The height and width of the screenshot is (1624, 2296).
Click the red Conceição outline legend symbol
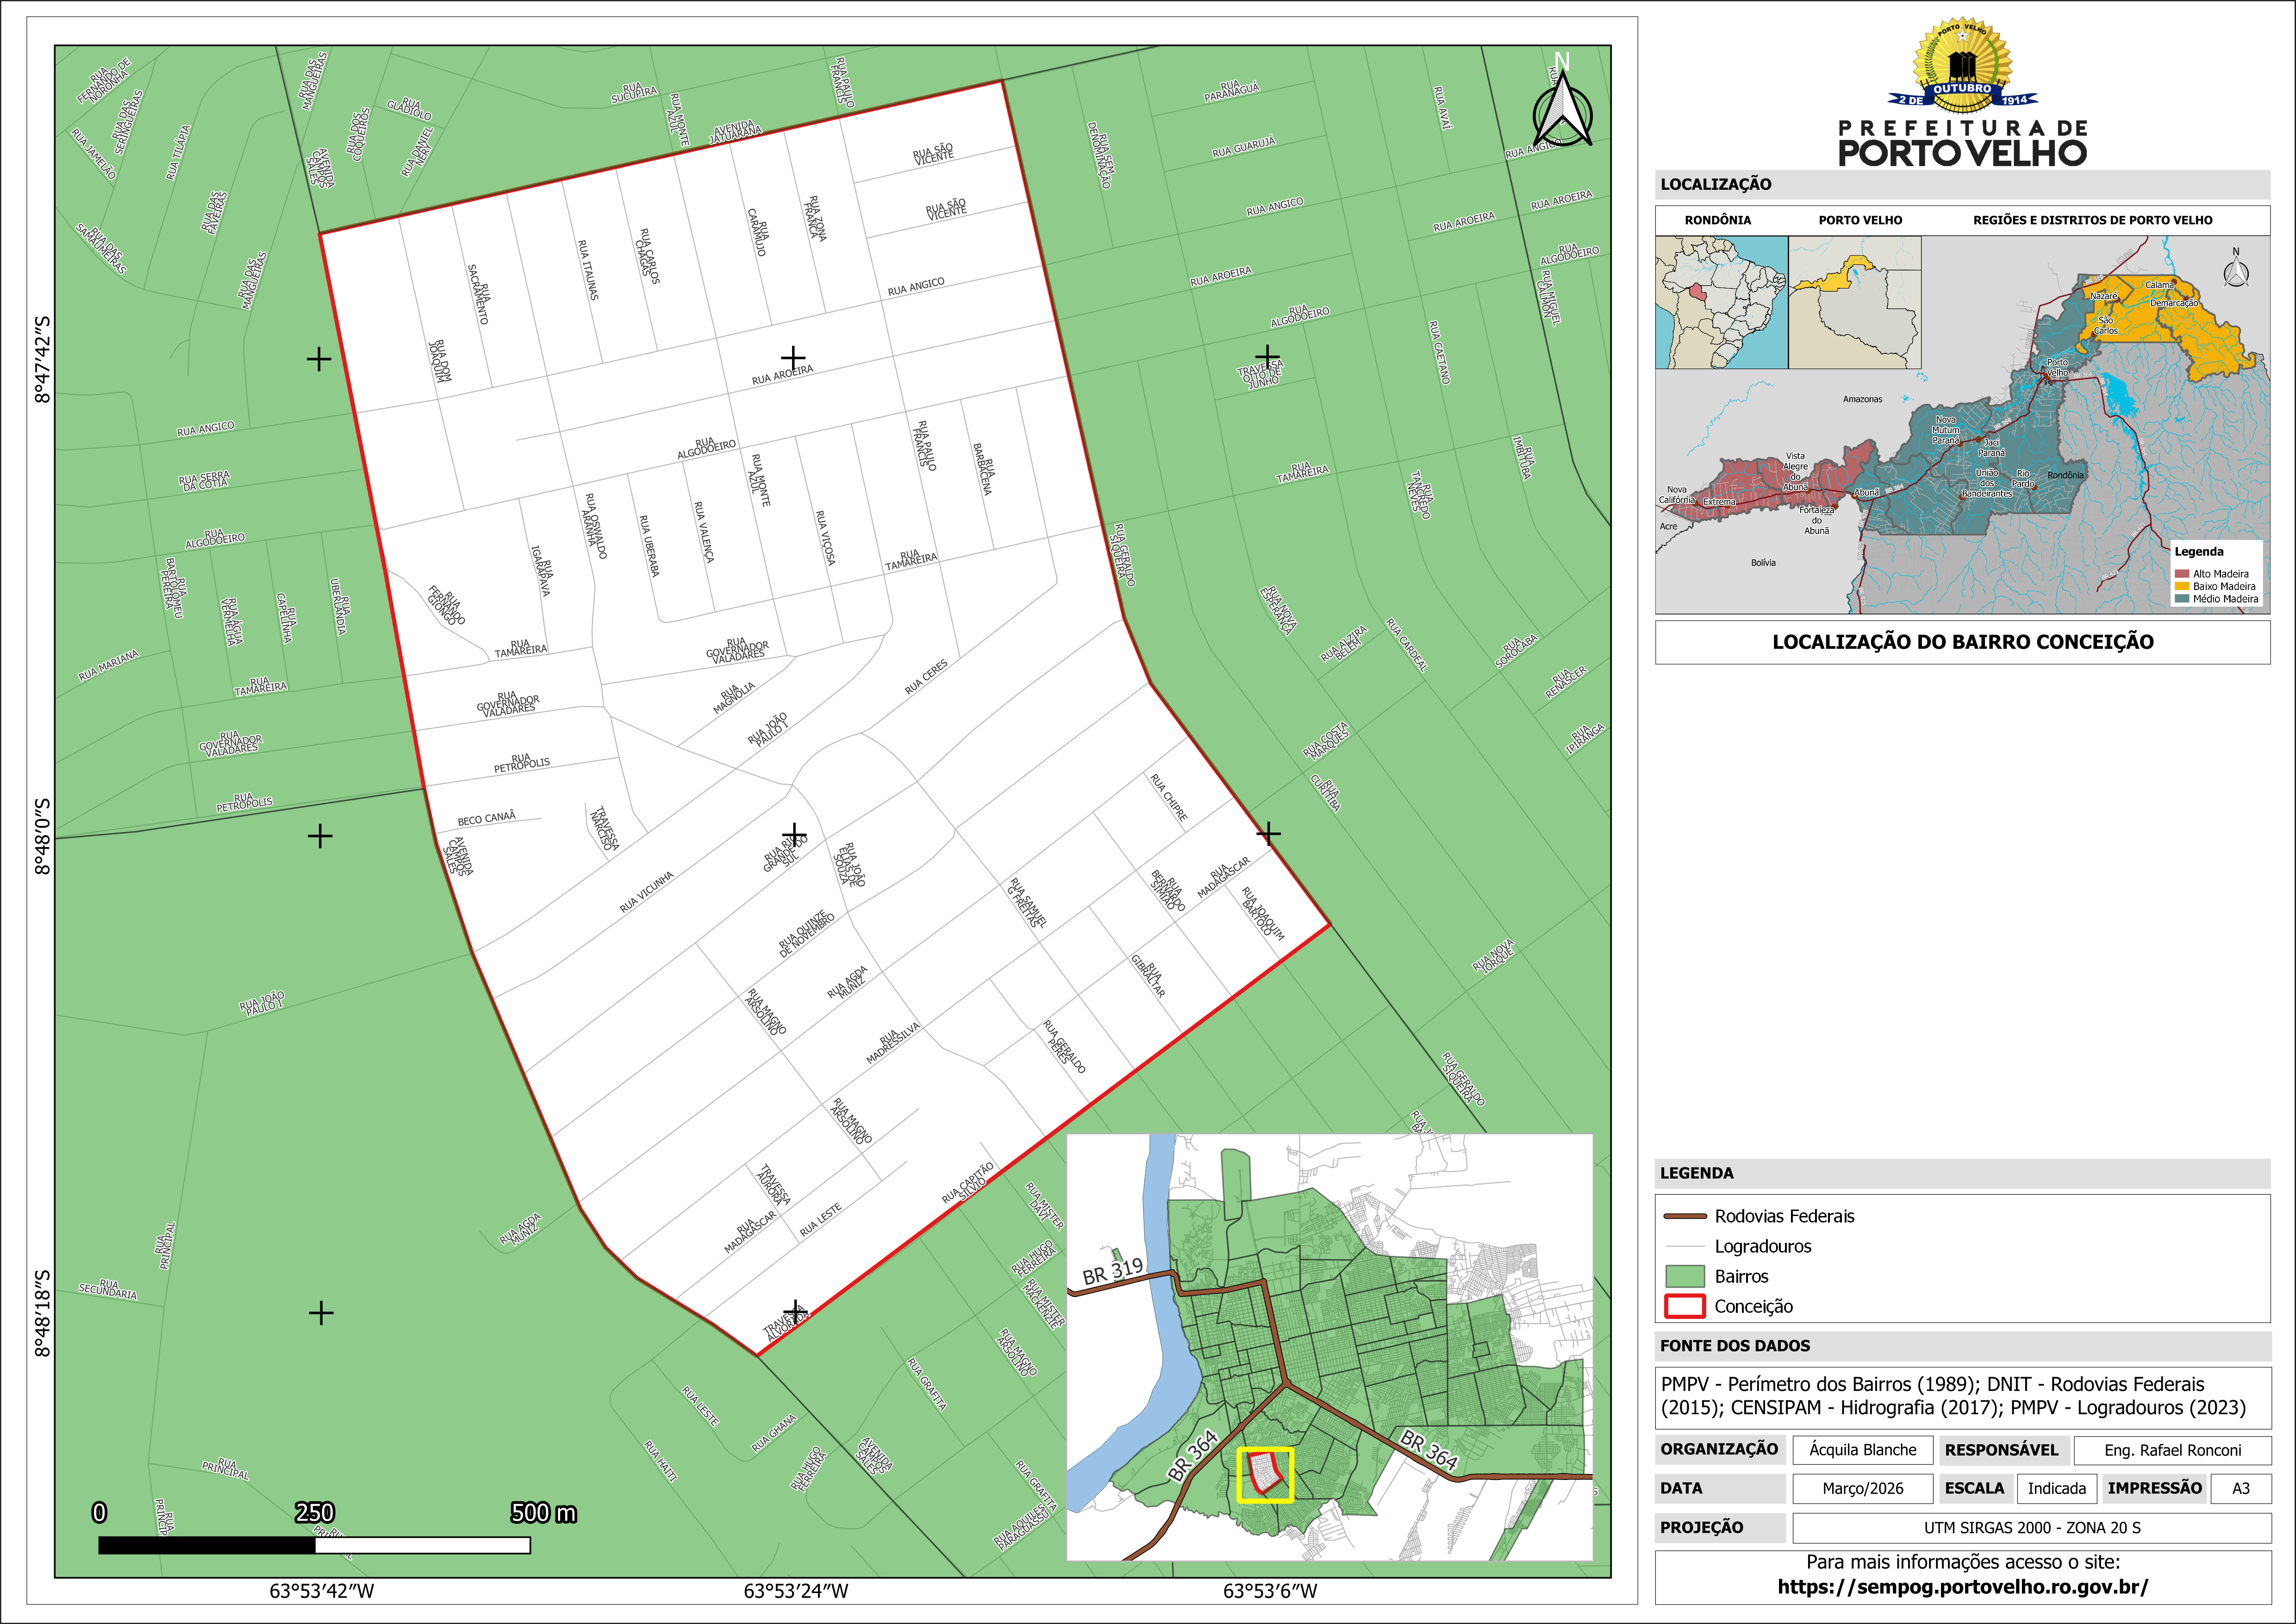(x=1685, y=1306)
